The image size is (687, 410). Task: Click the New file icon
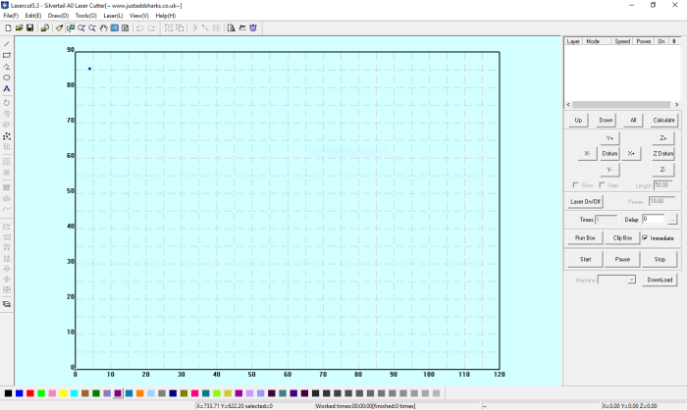pos(7,27)
